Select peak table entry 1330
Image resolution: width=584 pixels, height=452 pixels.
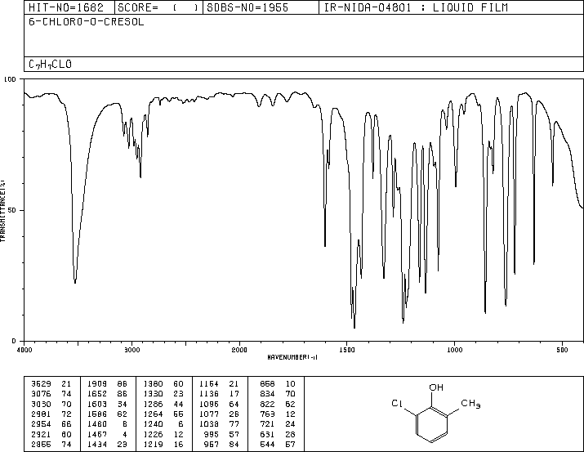pyautogui.click(x=153, y=394)
